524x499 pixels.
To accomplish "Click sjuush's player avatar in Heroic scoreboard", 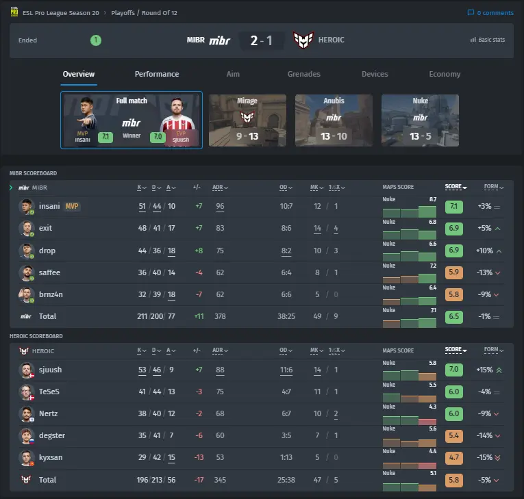I will pyautogui.click(x=27, y=370).
